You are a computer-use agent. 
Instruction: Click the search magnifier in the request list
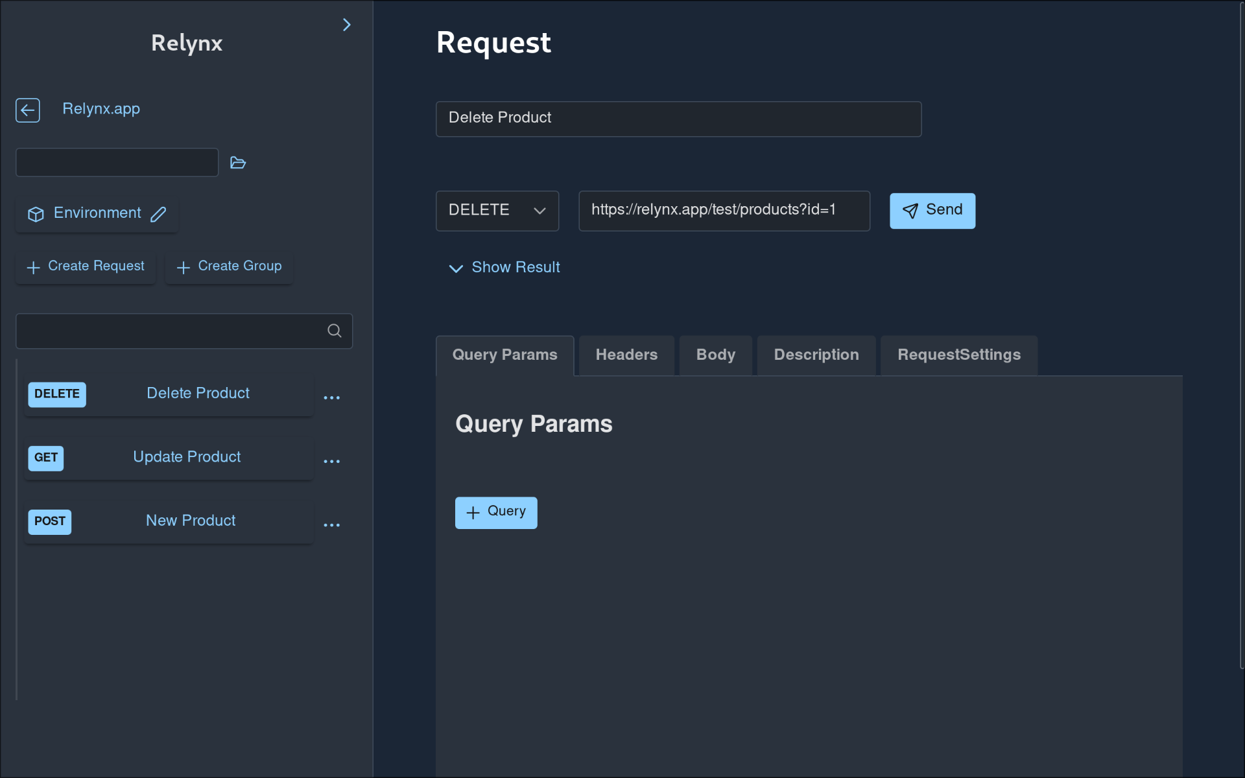[334, 331]
